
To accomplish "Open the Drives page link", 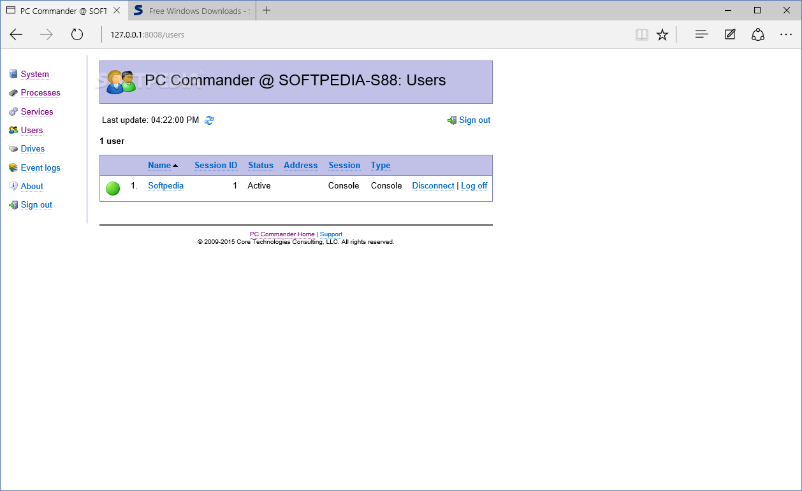I will [33, 149].
